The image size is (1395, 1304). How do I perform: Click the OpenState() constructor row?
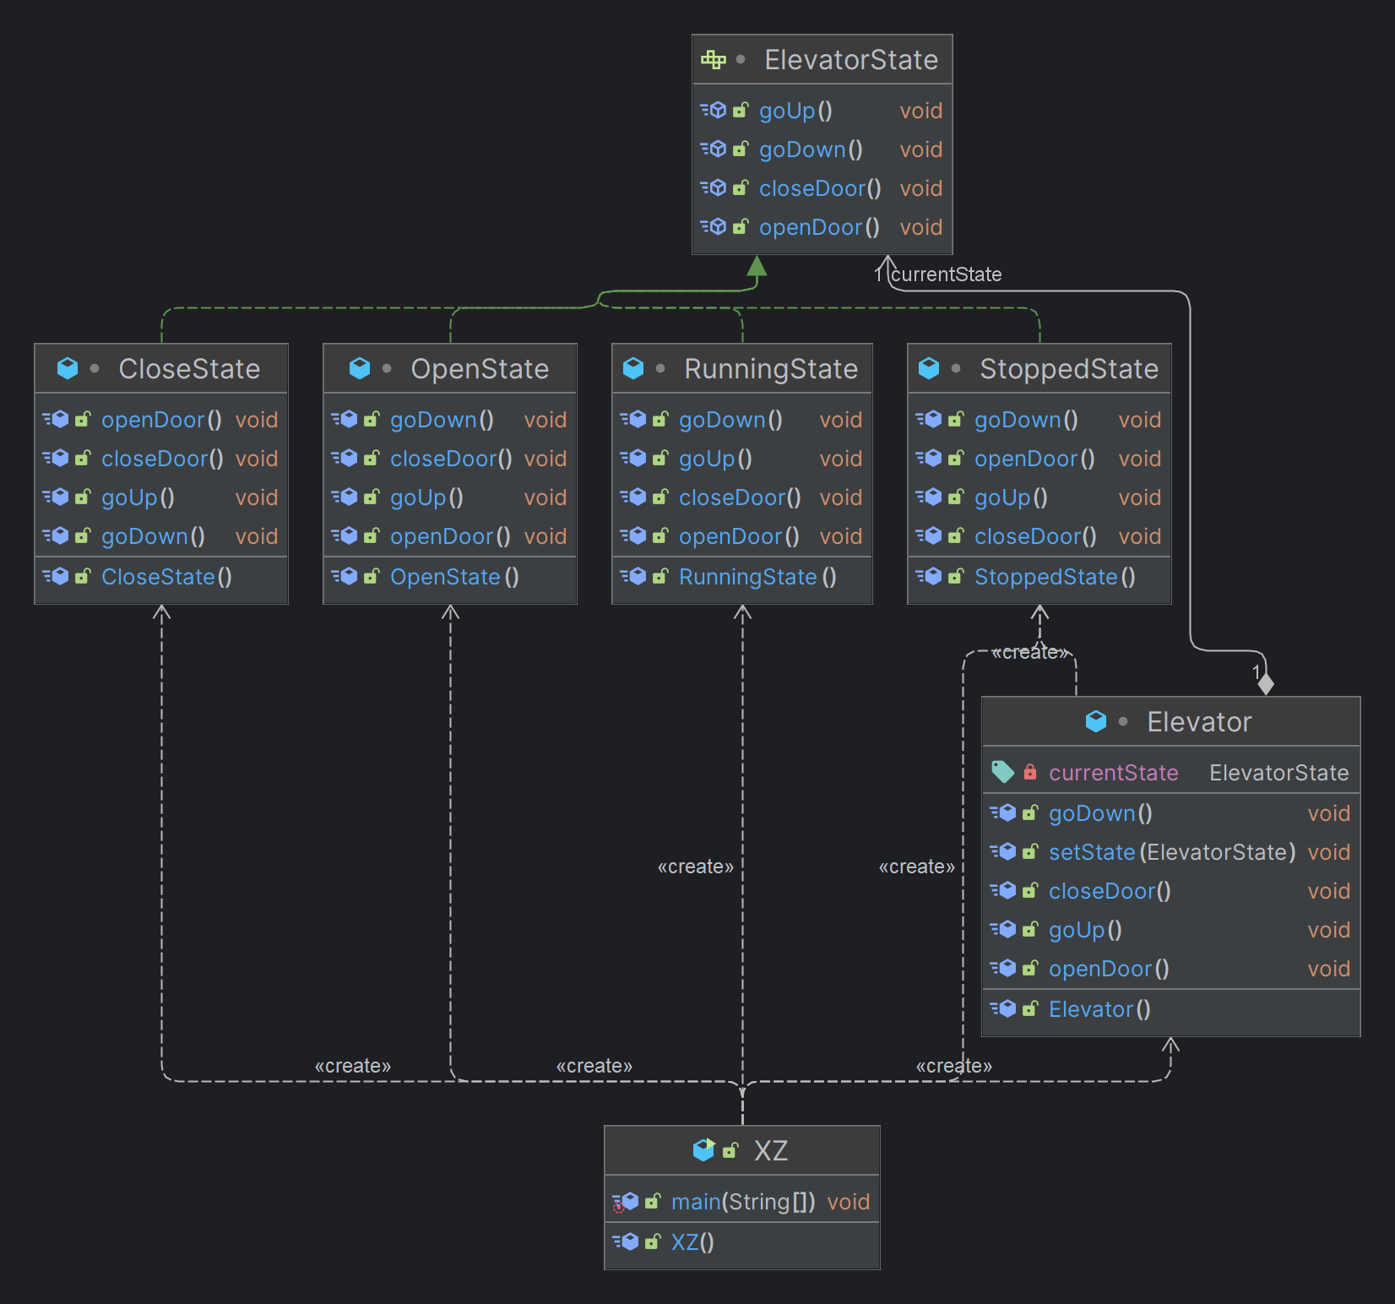point(450,576)
